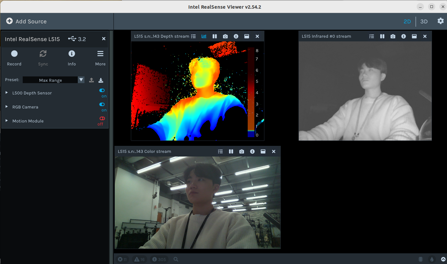Show Color stream info overlay
Viewport: 447px width, 264px height.
click(252, 151)
